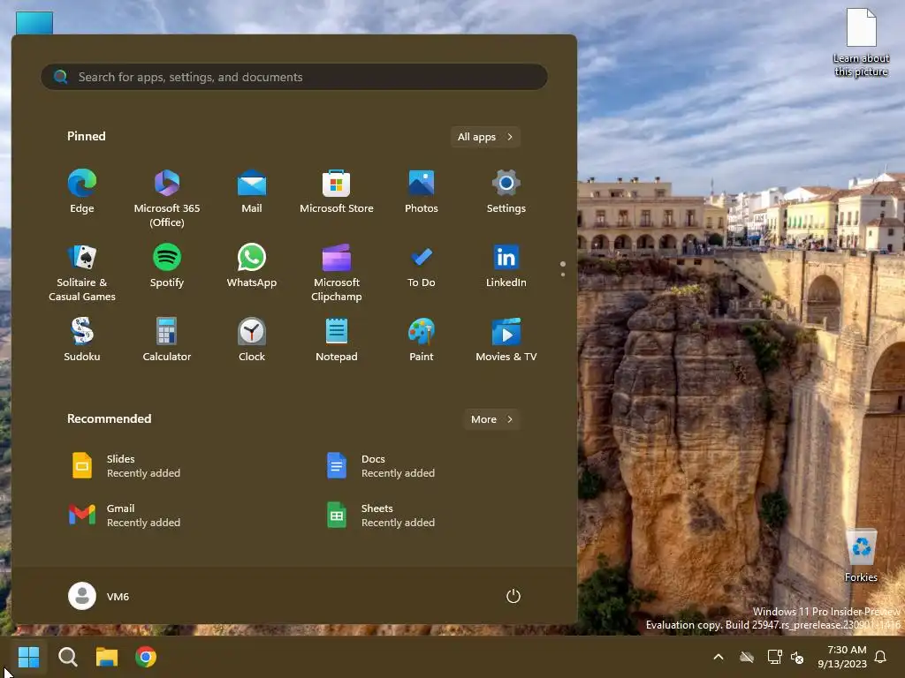Open the Calculator app
The width and height of the screenshot is (905, 678).
(167, 340)
